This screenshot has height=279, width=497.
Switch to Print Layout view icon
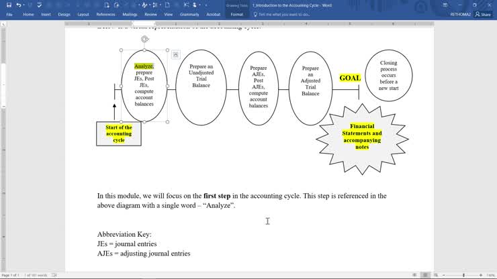tap(425, 275)
